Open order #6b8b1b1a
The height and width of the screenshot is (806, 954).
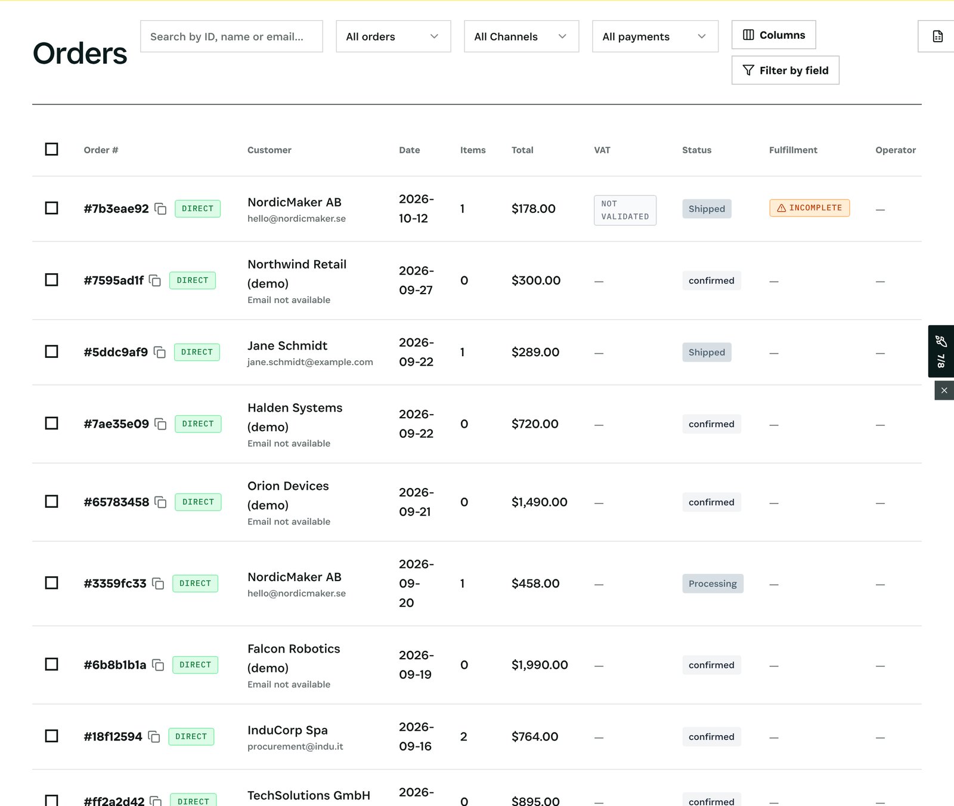click(115, 665)
